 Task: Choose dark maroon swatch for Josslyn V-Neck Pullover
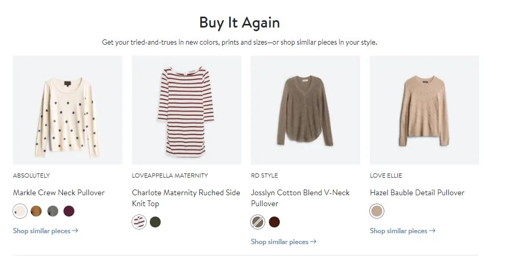(x=274, y=222)
